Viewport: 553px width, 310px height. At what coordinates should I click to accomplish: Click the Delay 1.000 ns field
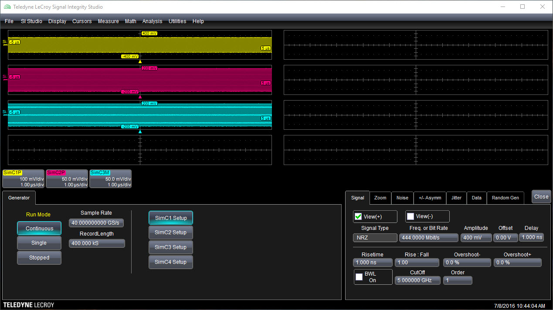click(532, 238)
